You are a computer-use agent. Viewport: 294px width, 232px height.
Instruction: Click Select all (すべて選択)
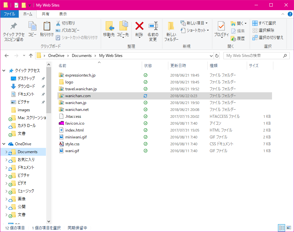[x=264, y=23]
